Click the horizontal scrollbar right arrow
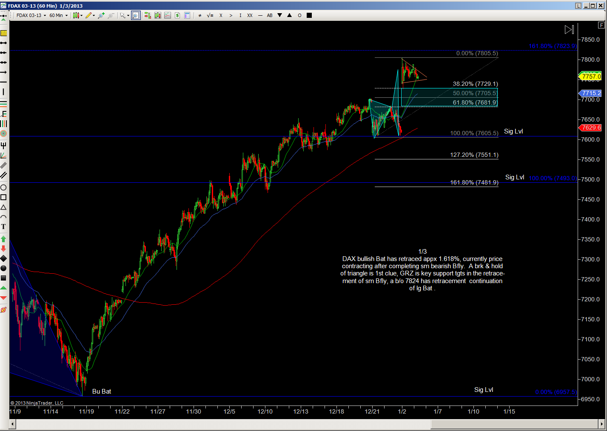Viewport: 607px width, 431px height. point(601,424)
